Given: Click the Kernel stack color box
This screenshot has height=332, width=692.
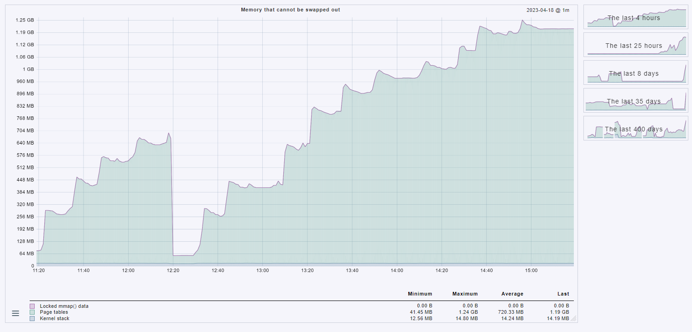Looking at the screenshot, I should tap(32, 319).
